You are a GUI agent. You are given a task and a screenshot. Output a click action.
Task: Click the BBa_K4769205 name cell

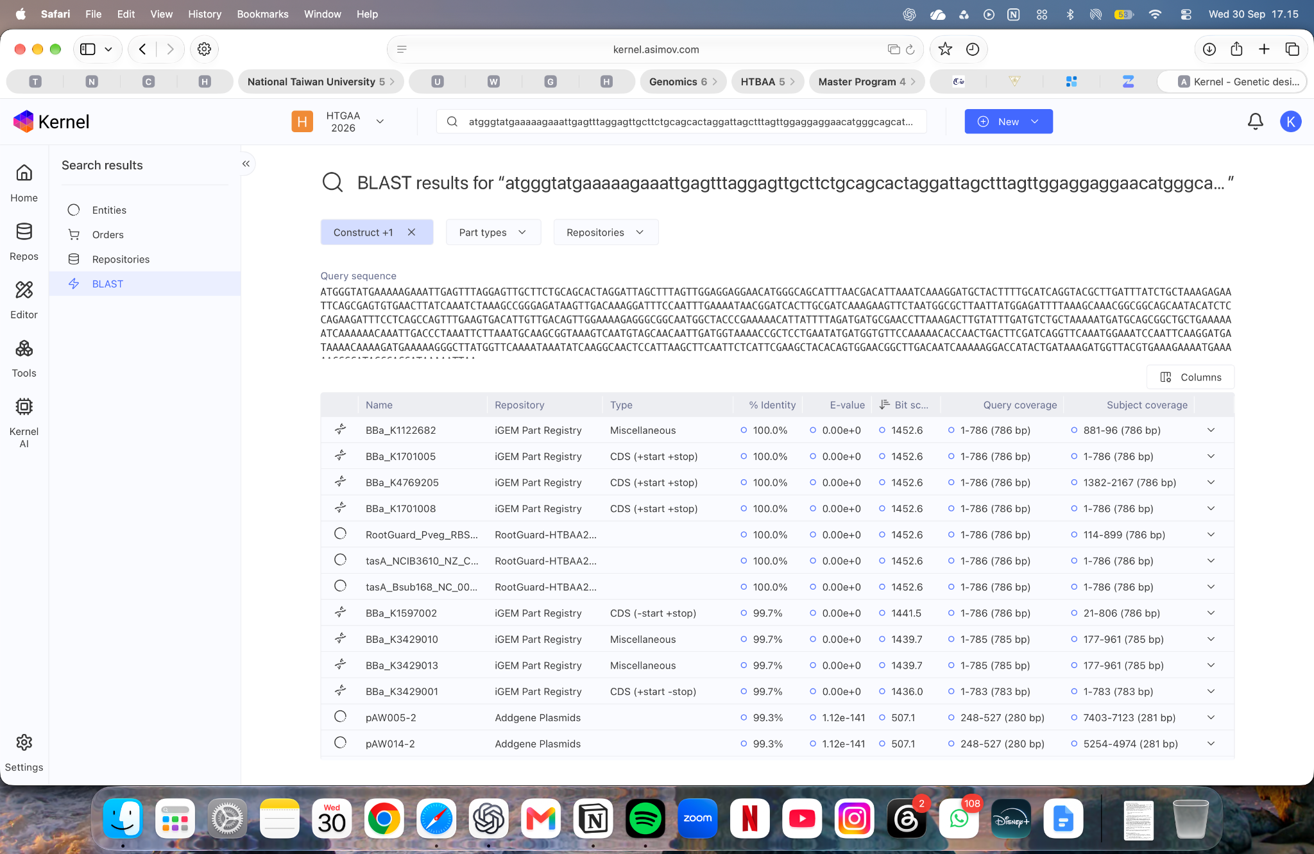[402, 483]
